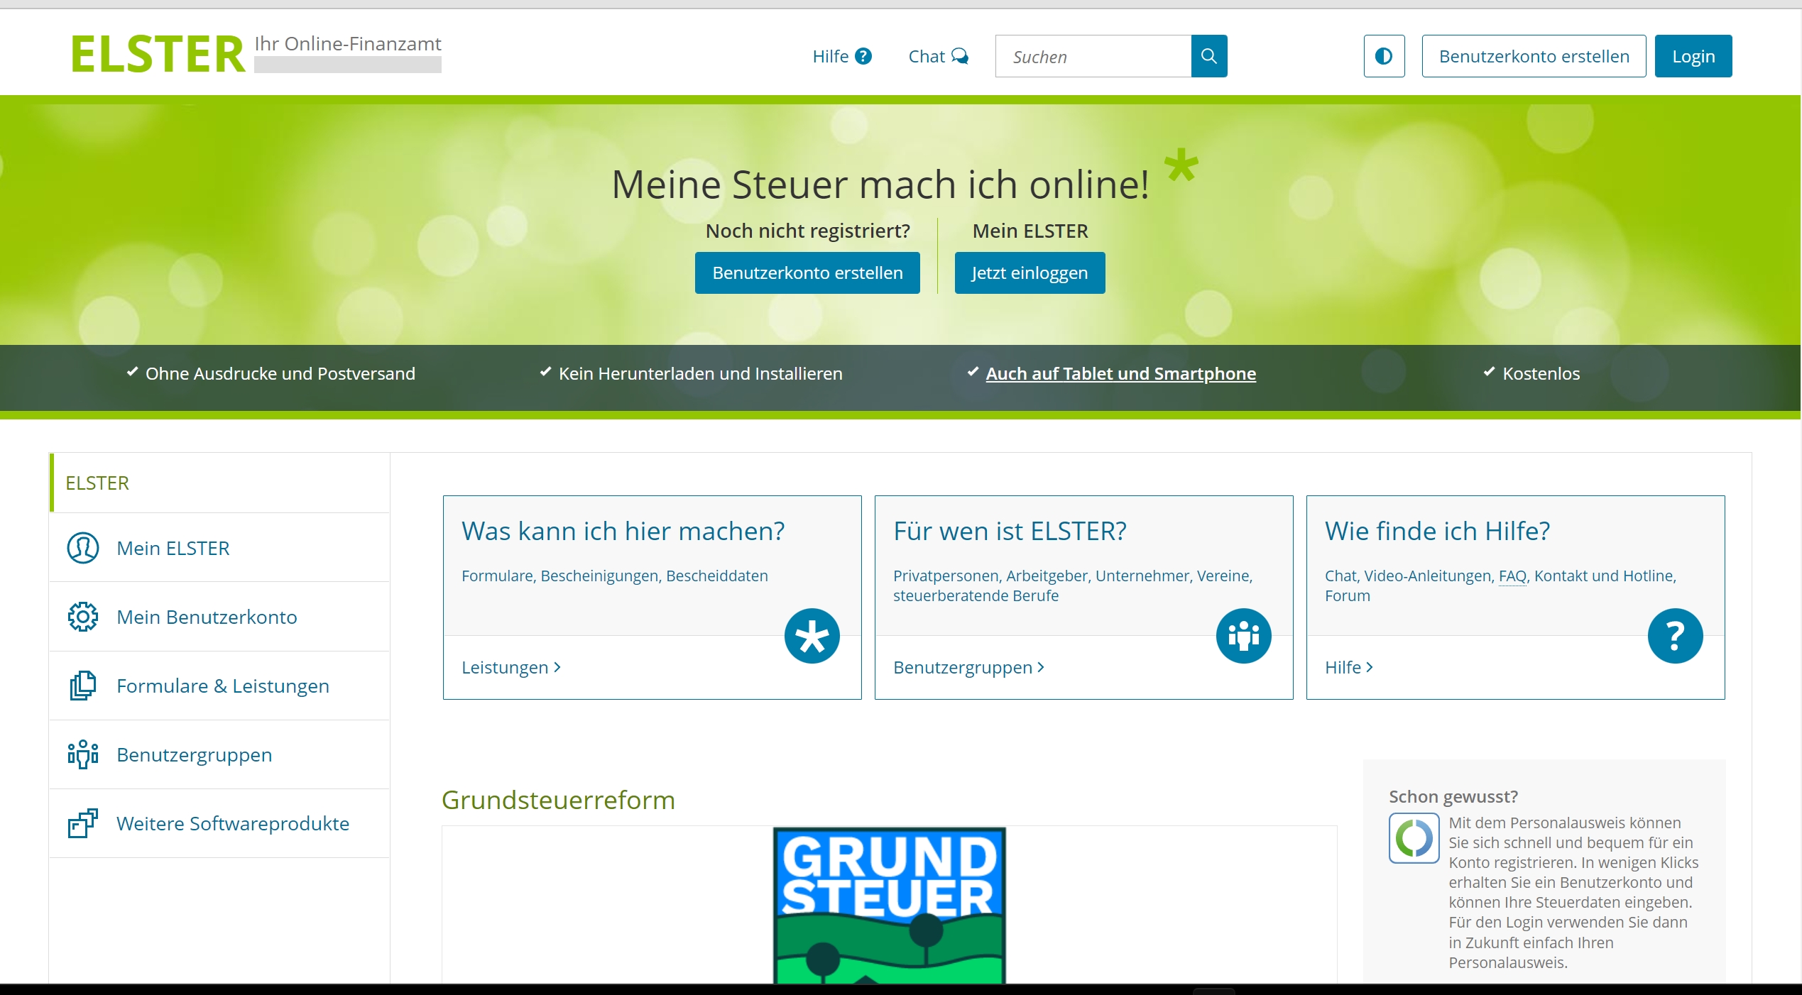The image size is (1802, 995).
Task: Click the Grundsteuer logo image
Action: 889,905
